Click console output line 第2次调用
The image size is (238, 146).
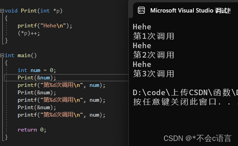[153, 55]
